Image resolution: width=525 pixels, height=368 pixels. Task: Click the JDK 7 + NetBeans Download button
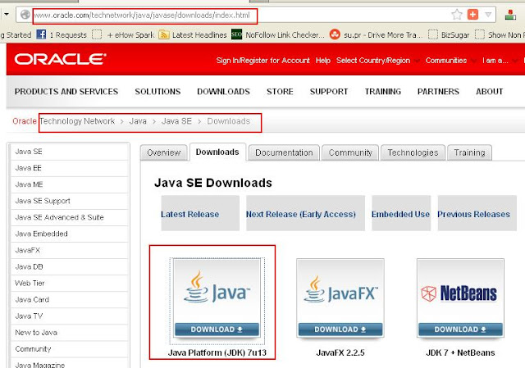[x=460, y=329]
